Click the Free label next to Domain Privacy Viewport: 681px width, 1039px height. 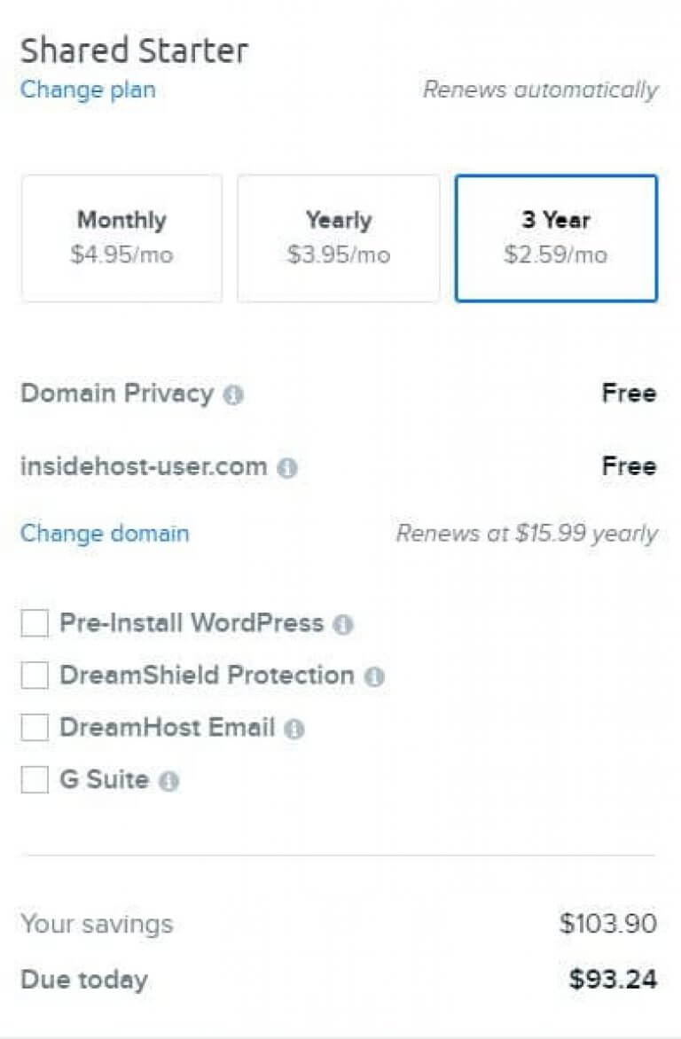pyautogui.click(x=629, y=394)
